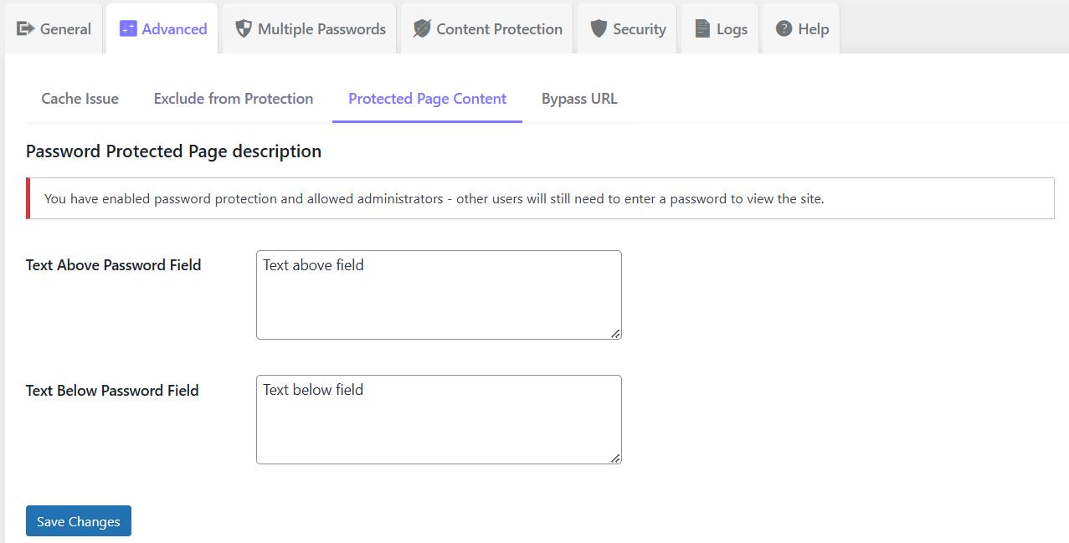This screenshot has height=543, width=1069.
Task: Switch to the General tab
Action: click(53, 28)
